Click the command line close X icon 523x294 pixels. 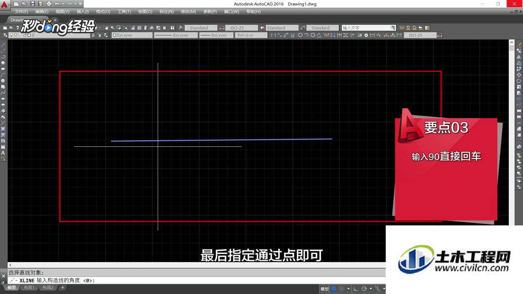point(3,276)
